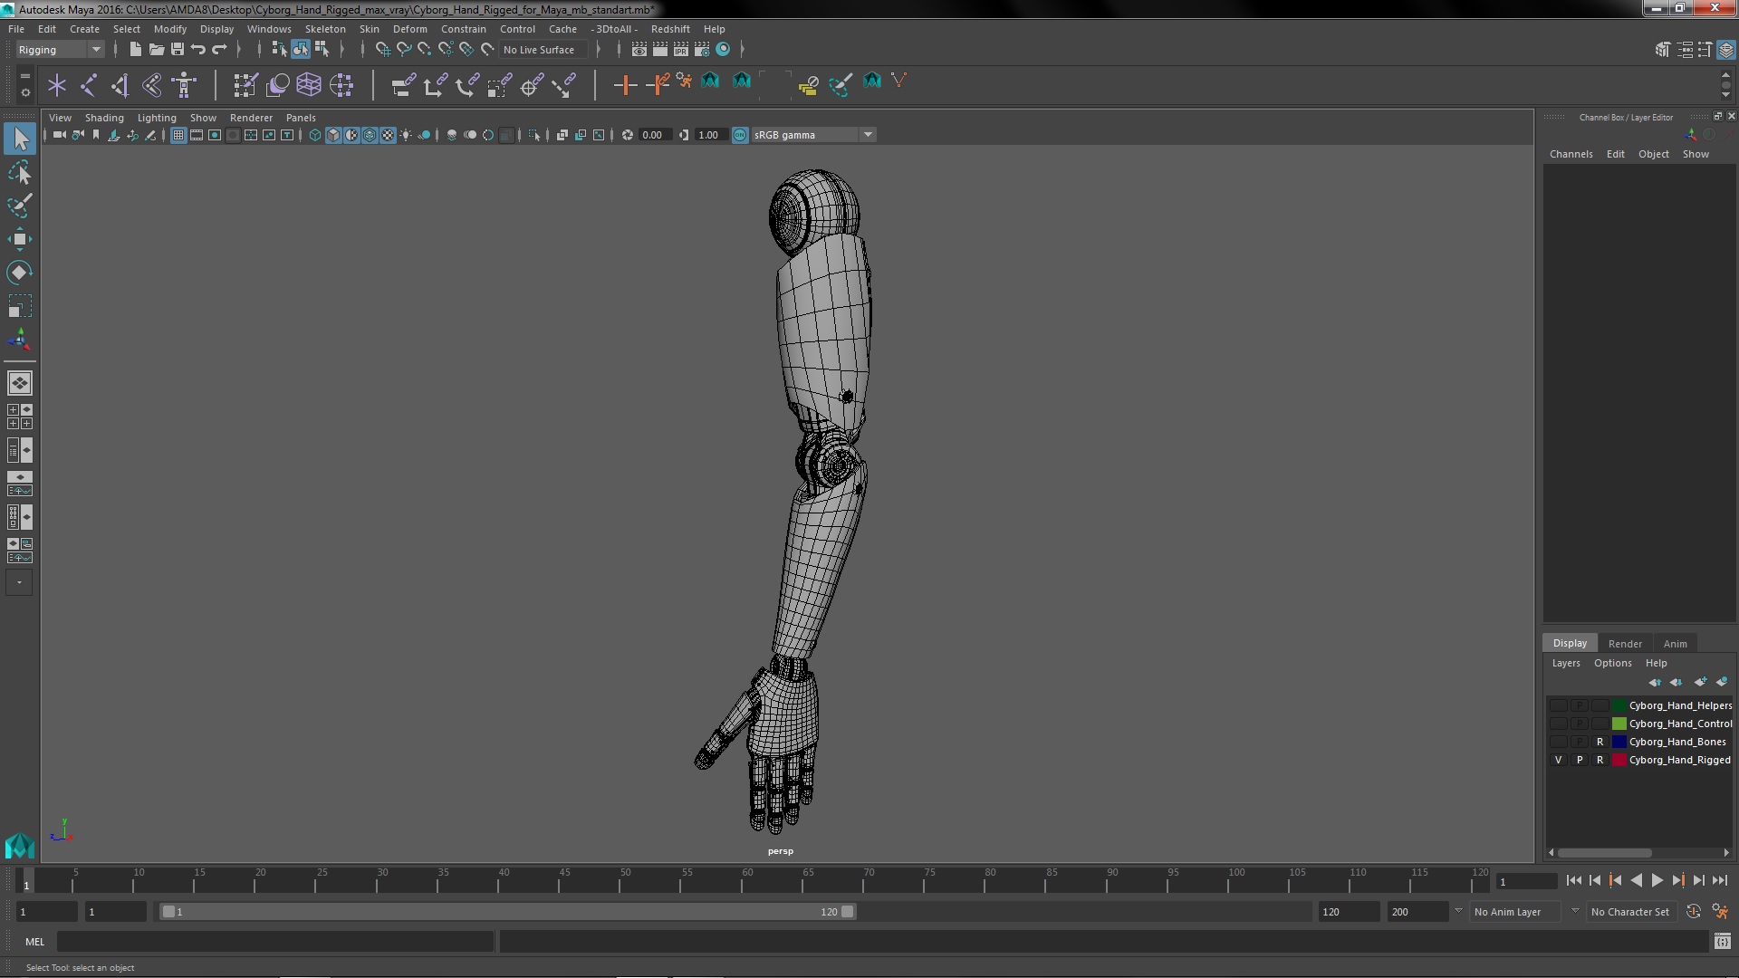The height and width of the screenshot is (978, 1739).
Task: Activate the Lasso Select tool
Action: coord(20,172)
